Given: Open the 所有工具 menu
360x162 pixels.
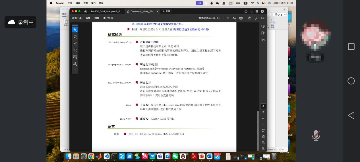Looking at the screenshot, I should (77, 18).
